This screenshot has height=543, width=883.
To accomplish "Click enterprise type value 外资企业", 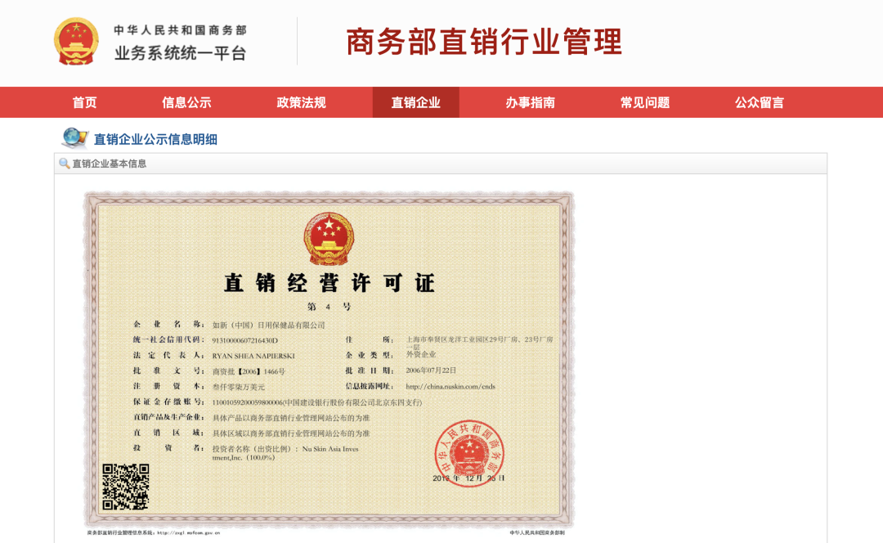I will point(421,354).
